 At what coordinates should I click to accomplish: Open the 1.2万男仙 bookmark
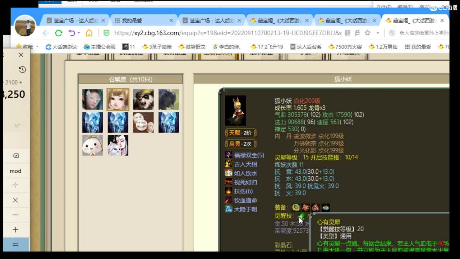[383, 47]
